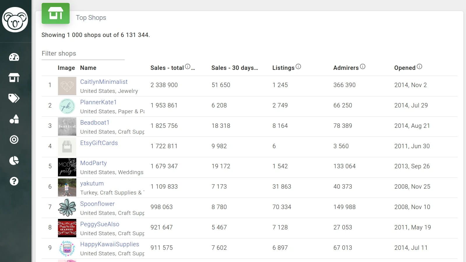Sort by Listings column header

pos(283,68)
